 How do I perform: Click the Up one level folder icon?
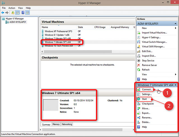(13, 13)
